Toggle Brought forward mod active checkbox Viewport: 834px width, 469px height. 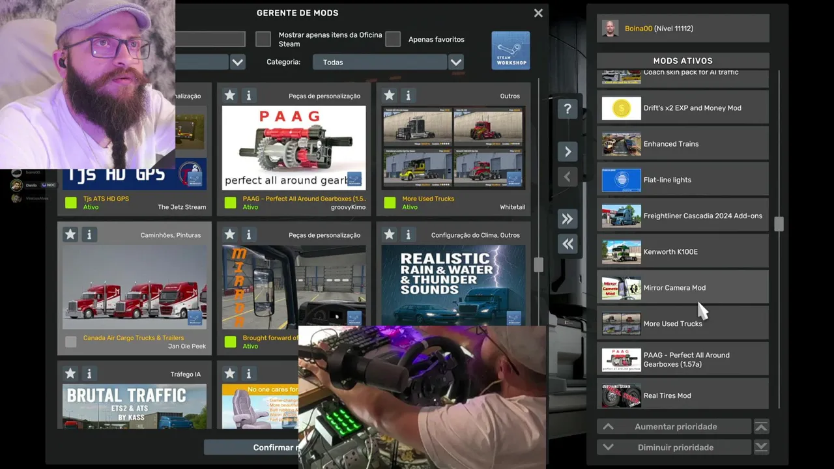(230, 341)
